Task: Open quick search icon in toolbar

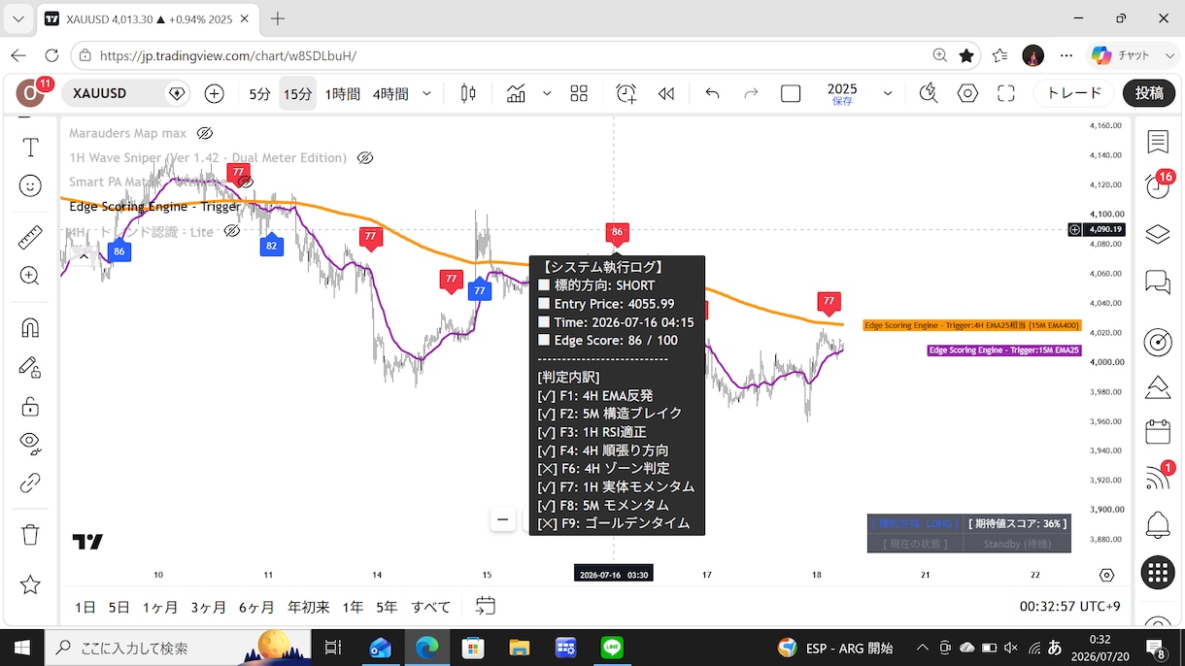Action: pyautogui.click(x=929, y=93)
